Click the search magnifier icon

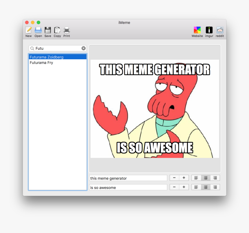tap(32, 48)
